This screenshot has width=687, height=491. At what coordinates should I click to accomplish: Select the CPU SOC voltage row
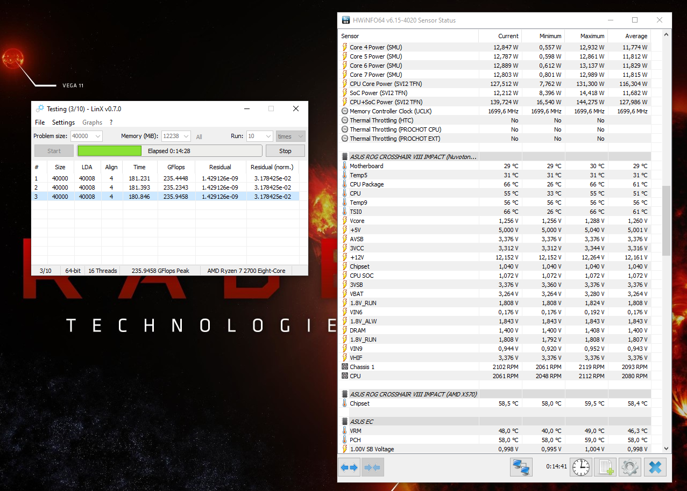[x=494, y=276]
